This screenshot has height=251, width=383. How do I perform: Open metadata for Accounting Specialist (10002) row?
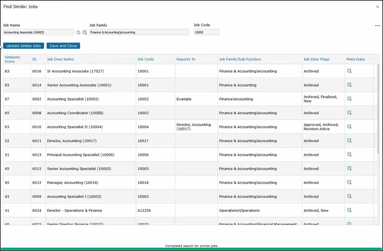click(x=349, y=99)
